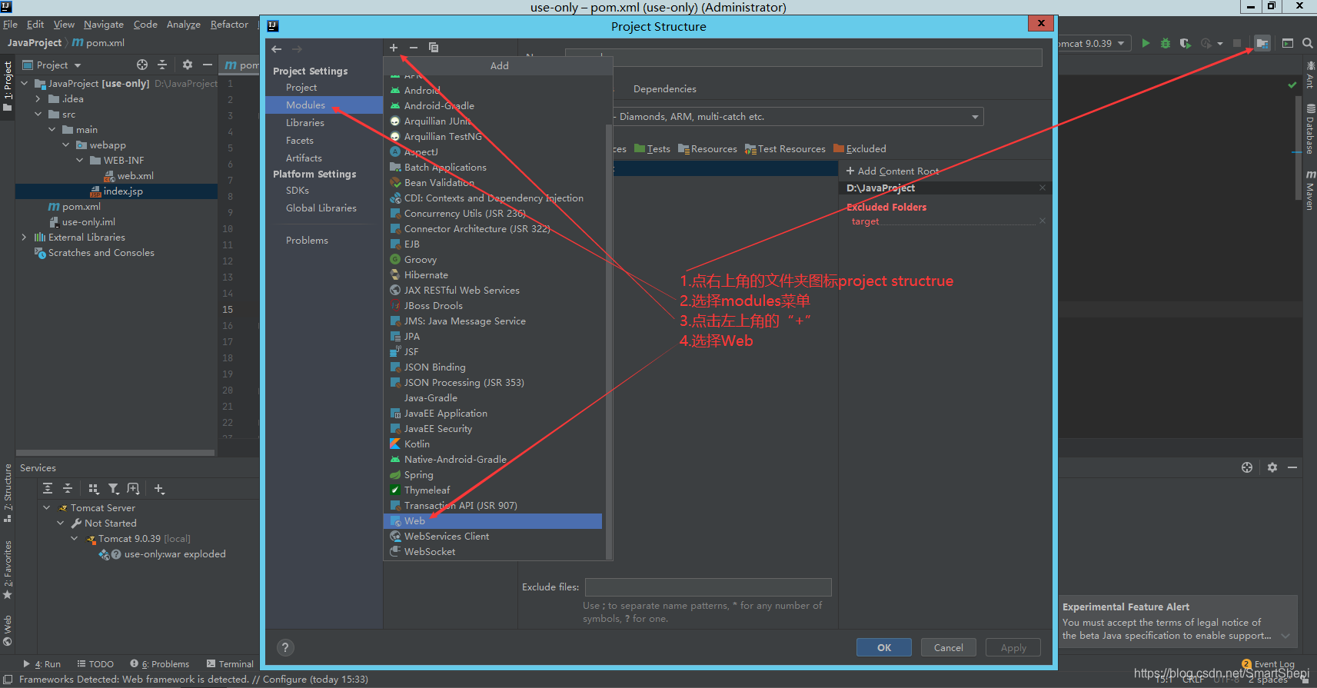
Task: Collapse the webapp folder node
Action: click(66, 145)
